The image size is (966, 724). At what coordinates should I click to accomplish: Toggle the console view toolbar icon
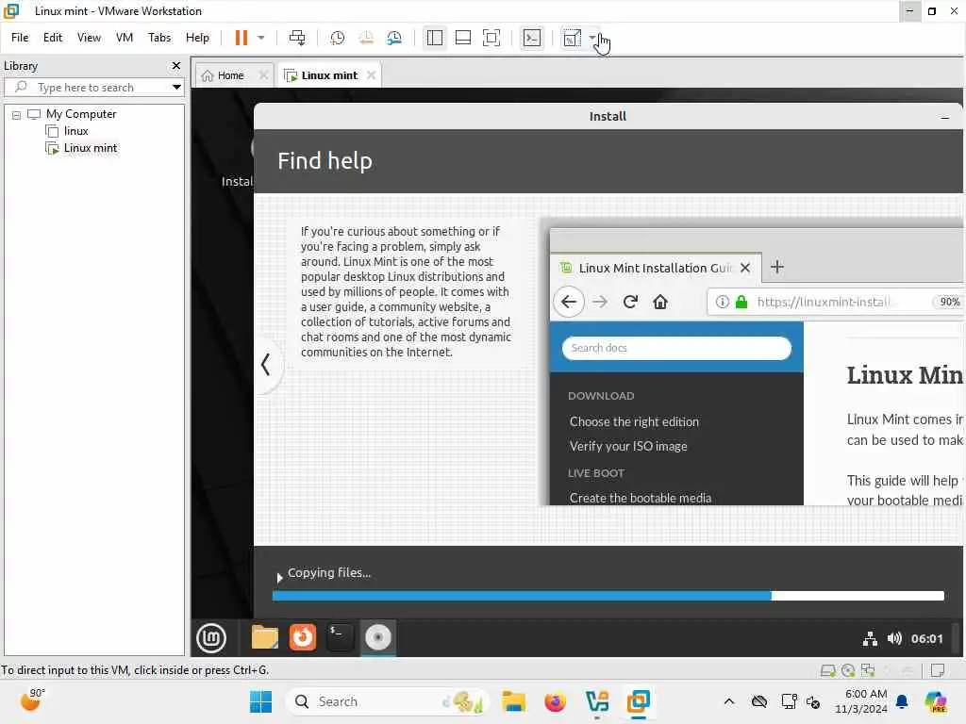(532, 38)
